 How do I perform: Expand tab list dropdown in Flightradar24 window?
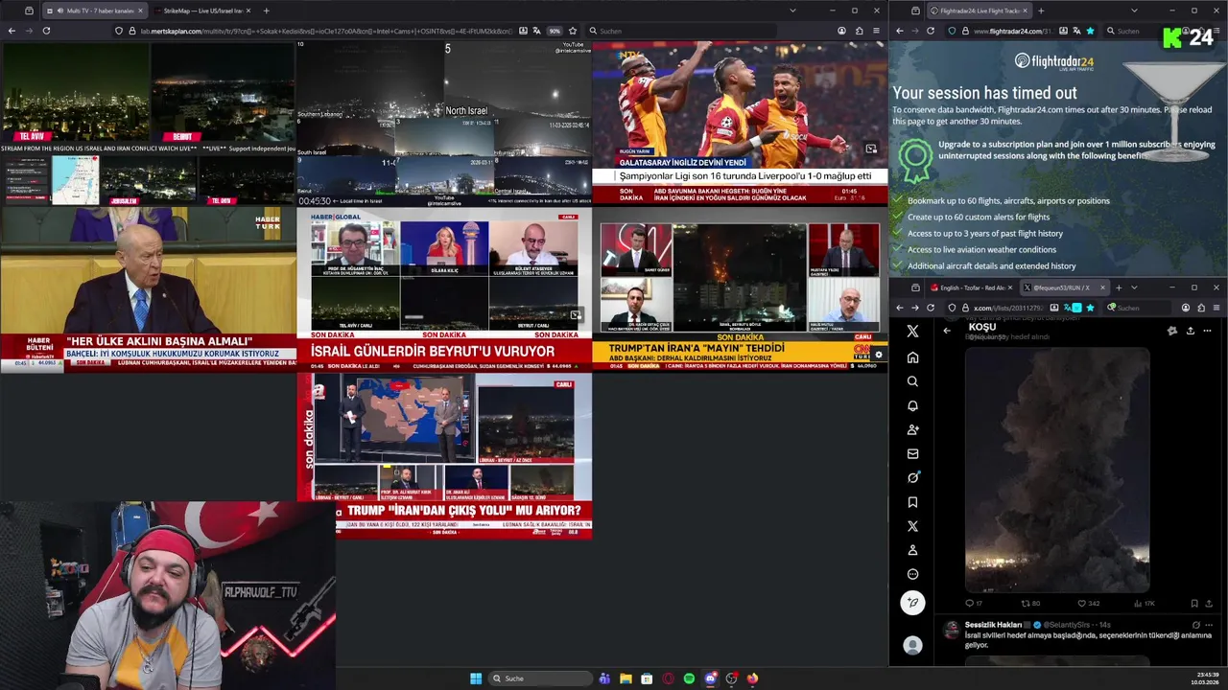[x=1134, y=11]
